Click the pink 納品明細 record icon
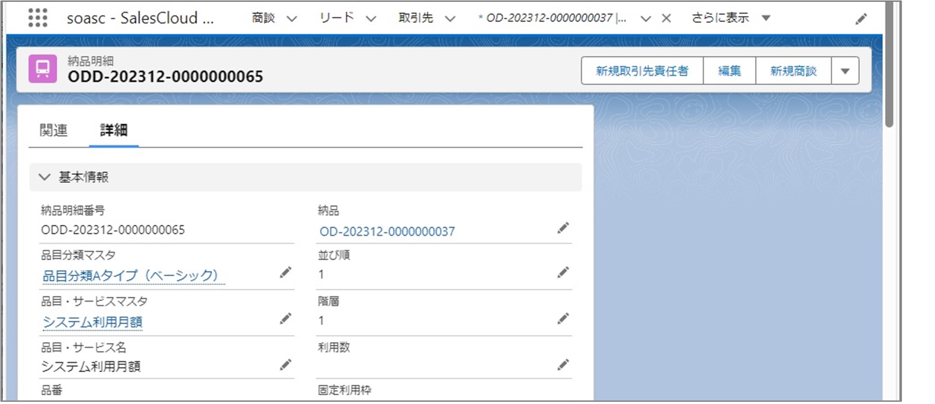Image resolution: width=935 pixels, height=404 pixels. click(43, 69)
